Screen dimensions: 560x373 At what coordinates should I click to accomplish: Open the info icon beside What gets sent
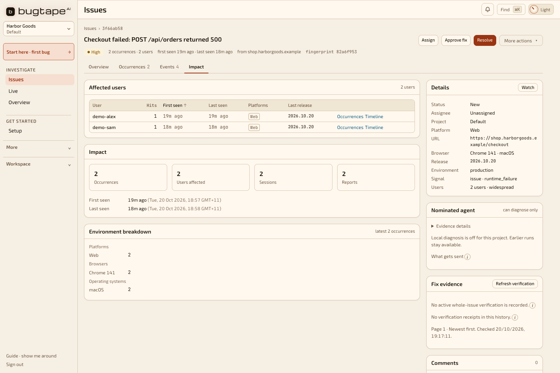tap(467, 257)
